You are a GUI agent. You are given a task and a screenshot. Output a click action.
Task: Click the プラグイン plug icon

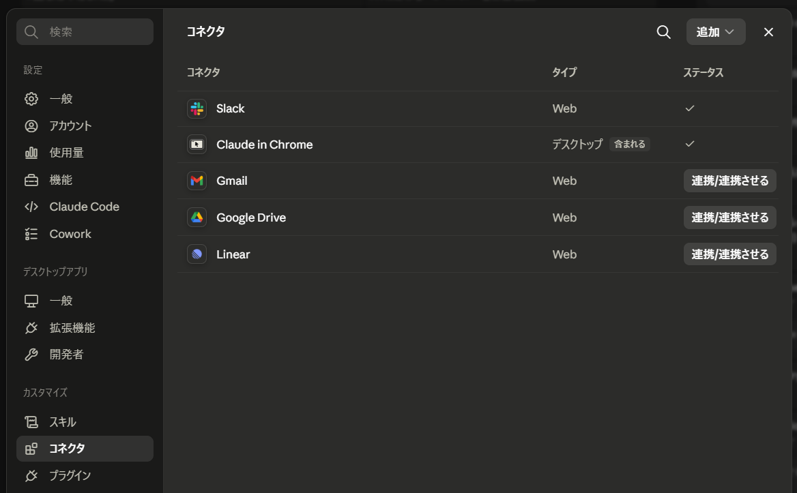coord(31,476)
